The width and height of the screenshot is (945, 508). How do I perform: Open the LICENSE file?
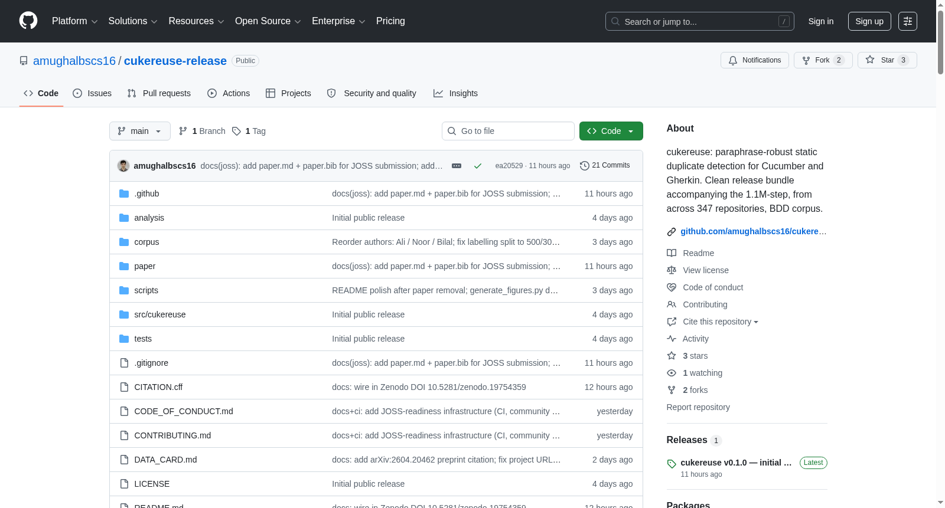tap(152, 484)
